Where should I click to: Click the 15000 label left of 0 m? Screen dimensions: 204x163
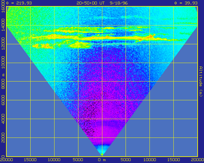[30, 160]
